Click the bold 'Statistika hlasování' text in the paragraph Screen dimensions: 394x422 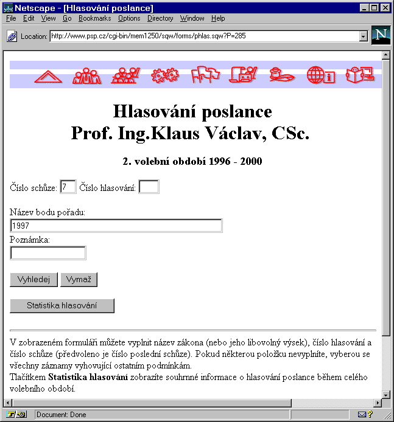(x=88, y=377)
